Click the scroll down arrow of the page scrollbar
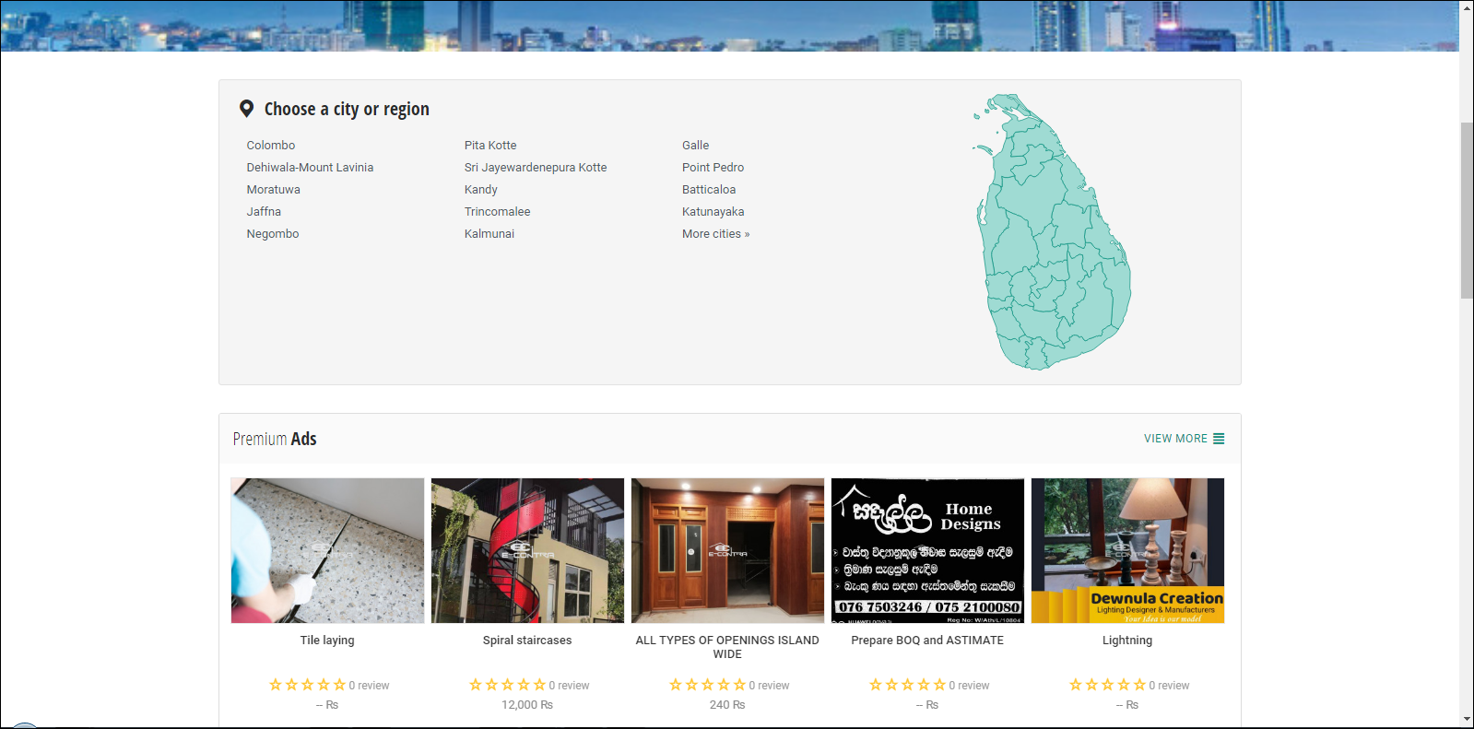The height and width of the screenshot is (729, 1474). click(1467, 719)
